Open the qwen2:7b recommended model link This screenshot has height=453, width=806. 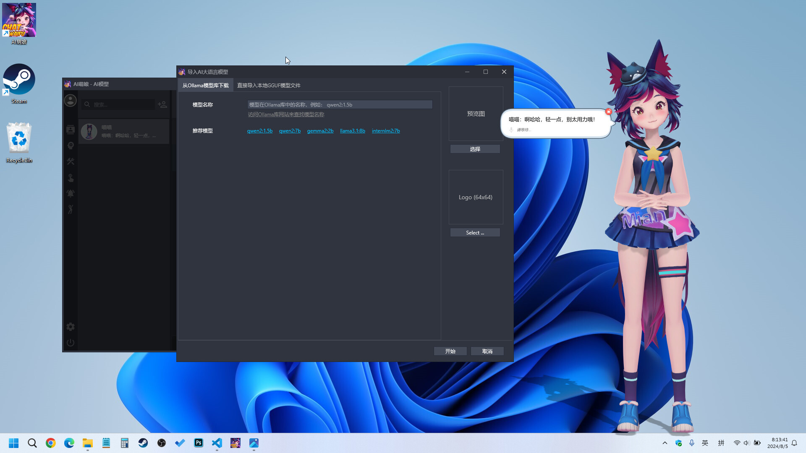tap(290, 130)
